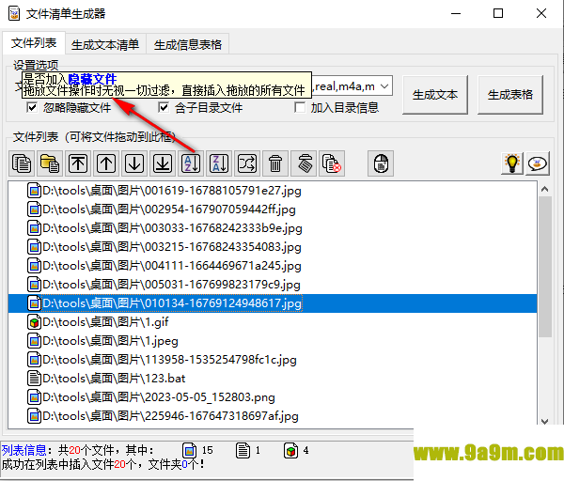Viewport: 564px width, 481px height.
Task: Select file 113958-1535254798fc1c.jpg
Action: click(273, 360)
